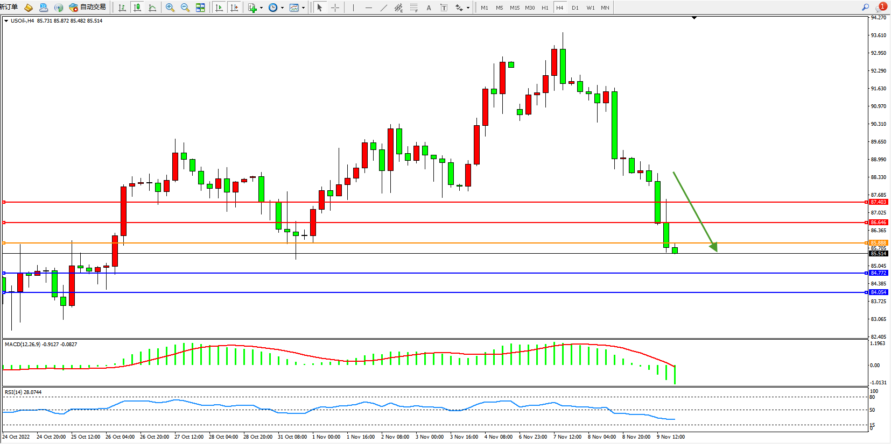
Task: Toggle candlestick chart mode
Action: click(137, 8)
